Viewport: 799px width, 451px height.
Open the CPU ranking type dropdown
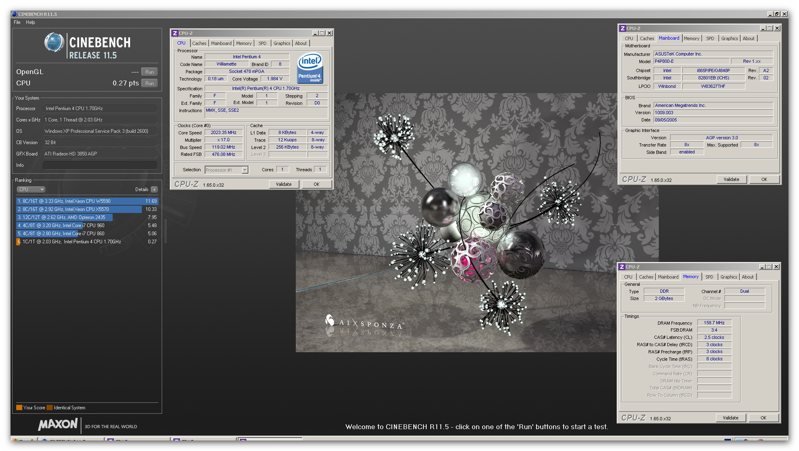[31, 189]
